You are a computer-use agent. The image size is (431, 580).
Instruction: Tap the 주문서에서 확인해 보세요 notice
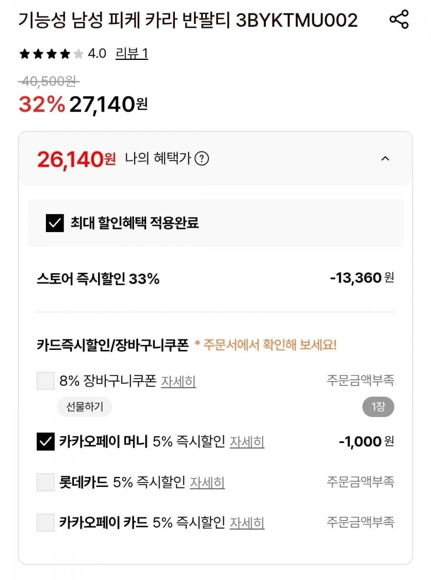pos(265,345)
